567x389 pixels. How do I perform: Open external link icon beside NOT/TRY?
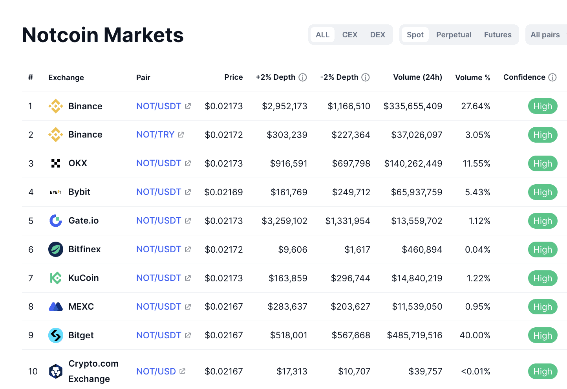(181, 135)
